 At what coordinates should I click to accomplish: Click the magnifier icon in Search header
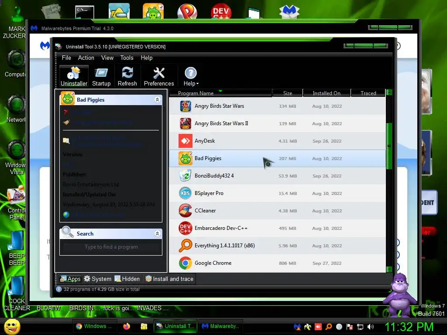[x=68, y=232]
